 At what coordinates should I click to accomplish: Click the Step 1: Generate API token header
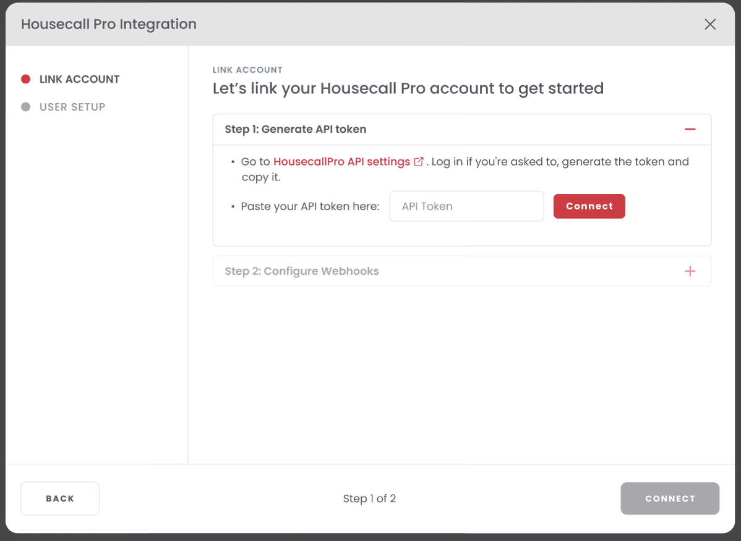[x=461, y=129]
